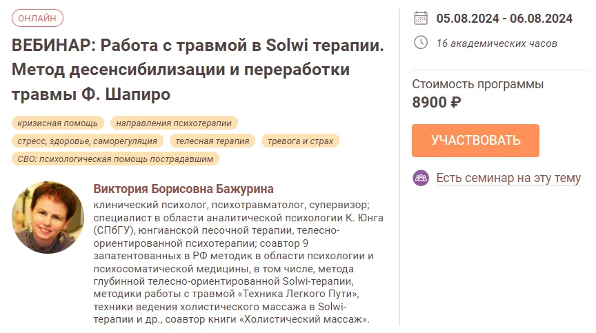Click the purple group seminar icon

pos(421,178)
